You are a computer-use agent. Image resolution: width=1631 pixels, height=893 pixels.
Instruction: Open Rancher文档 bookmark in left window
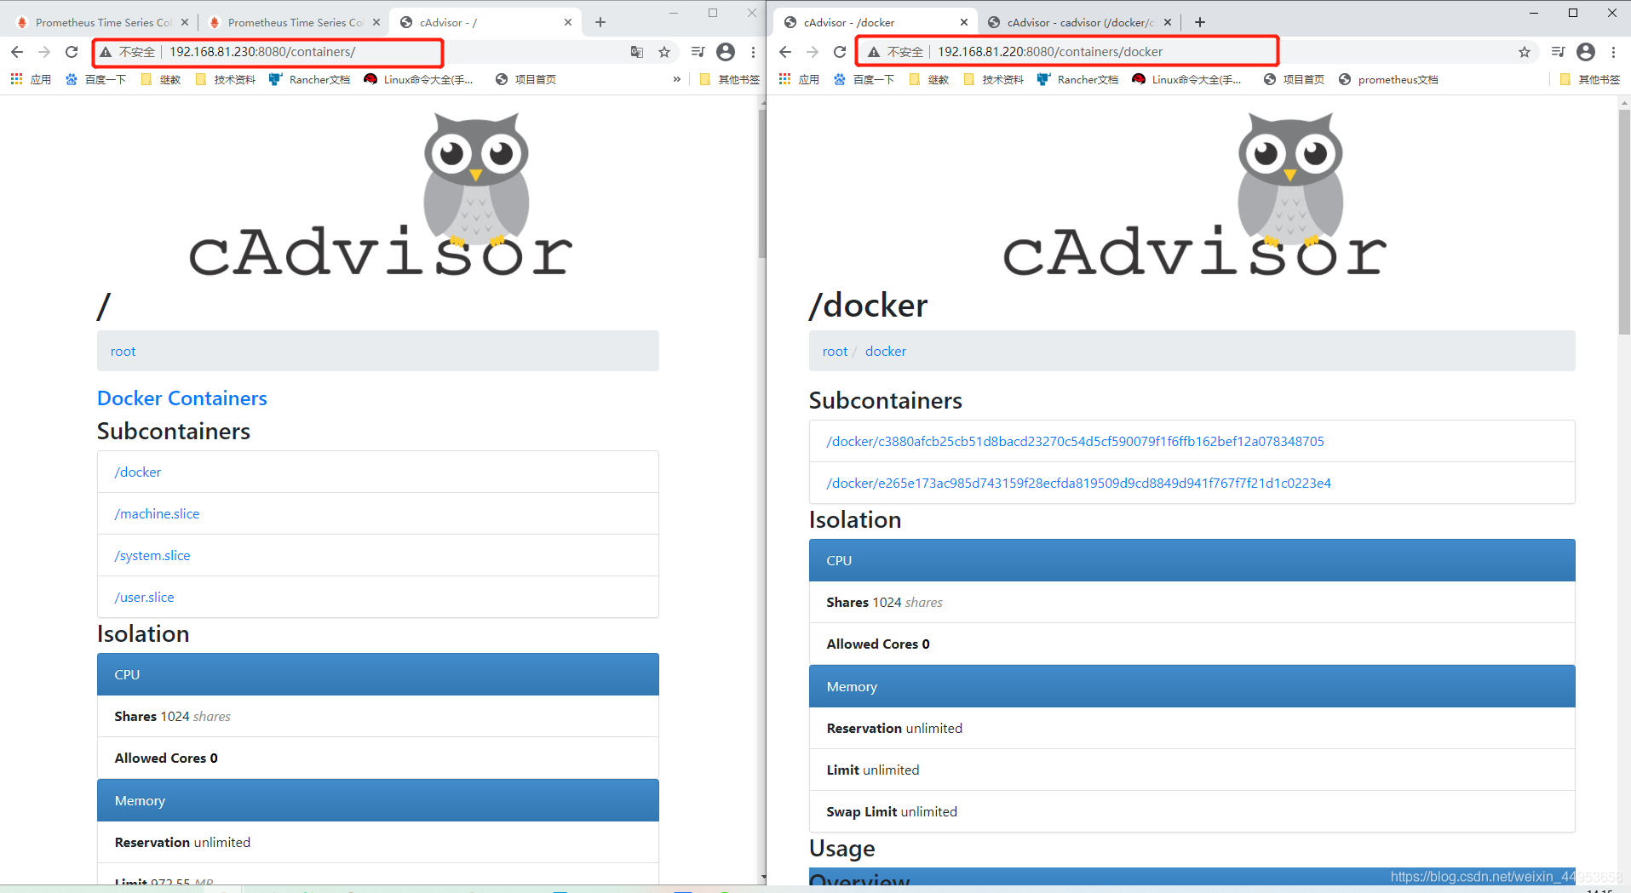tap(309, 79)
